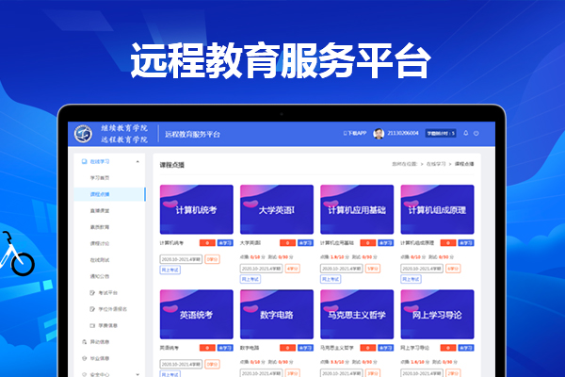Click the 学位外语报名 edit icon
The height and width of the screenshot is (377, 565).
pos(92,309)
